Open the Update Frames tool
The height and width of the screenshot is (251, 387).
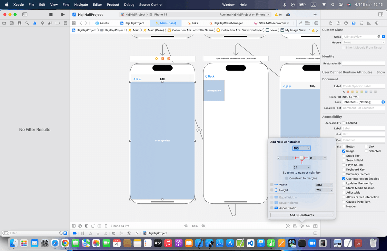pyautogui.click(x=288, y=226)
